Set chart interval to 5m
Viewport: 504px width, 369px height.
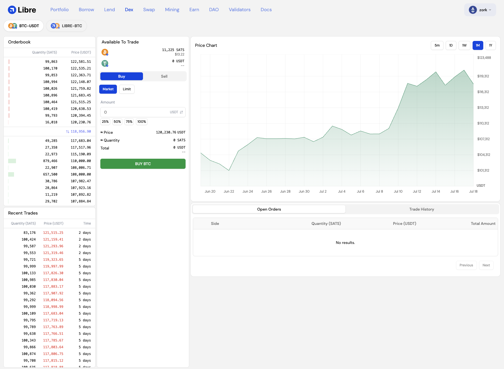pos(437,45)
